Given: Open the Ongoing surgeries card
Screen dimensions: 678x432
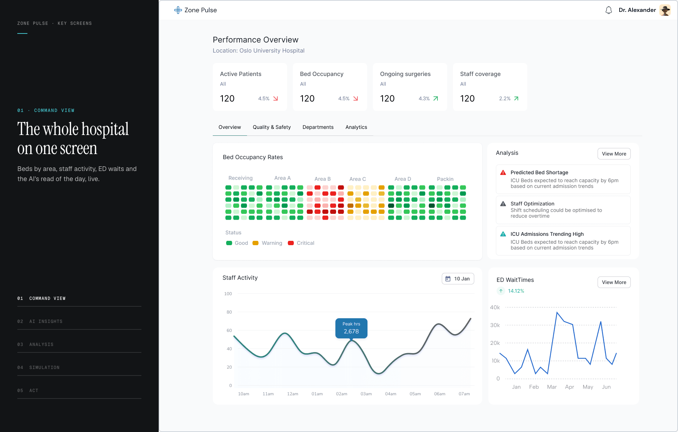Looking at the screenshot, I should point(410,87).
